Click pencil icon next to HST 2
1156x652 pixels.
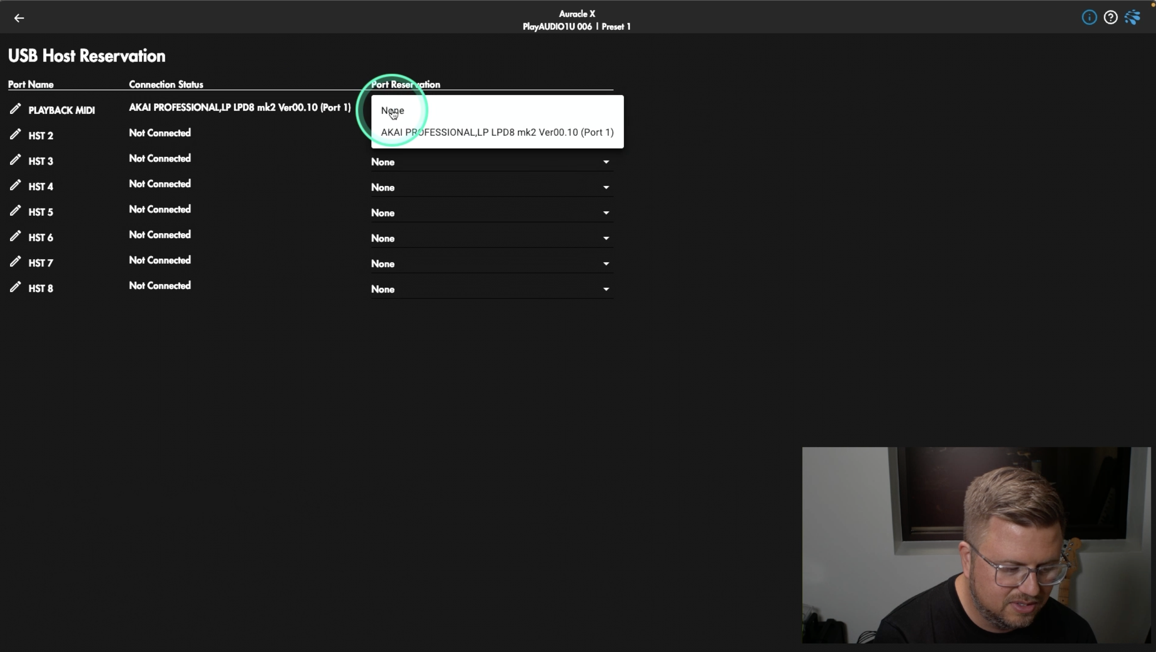tap(15, 134)
